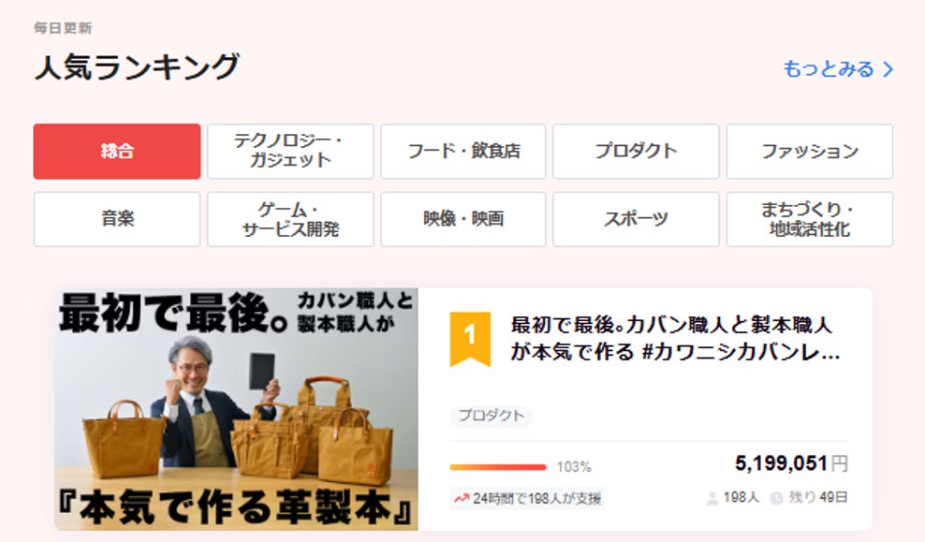This screenshot has height=542, width=925.
Task: Click chevron arrow beside もっとみる
Action: tap(888, 69)
